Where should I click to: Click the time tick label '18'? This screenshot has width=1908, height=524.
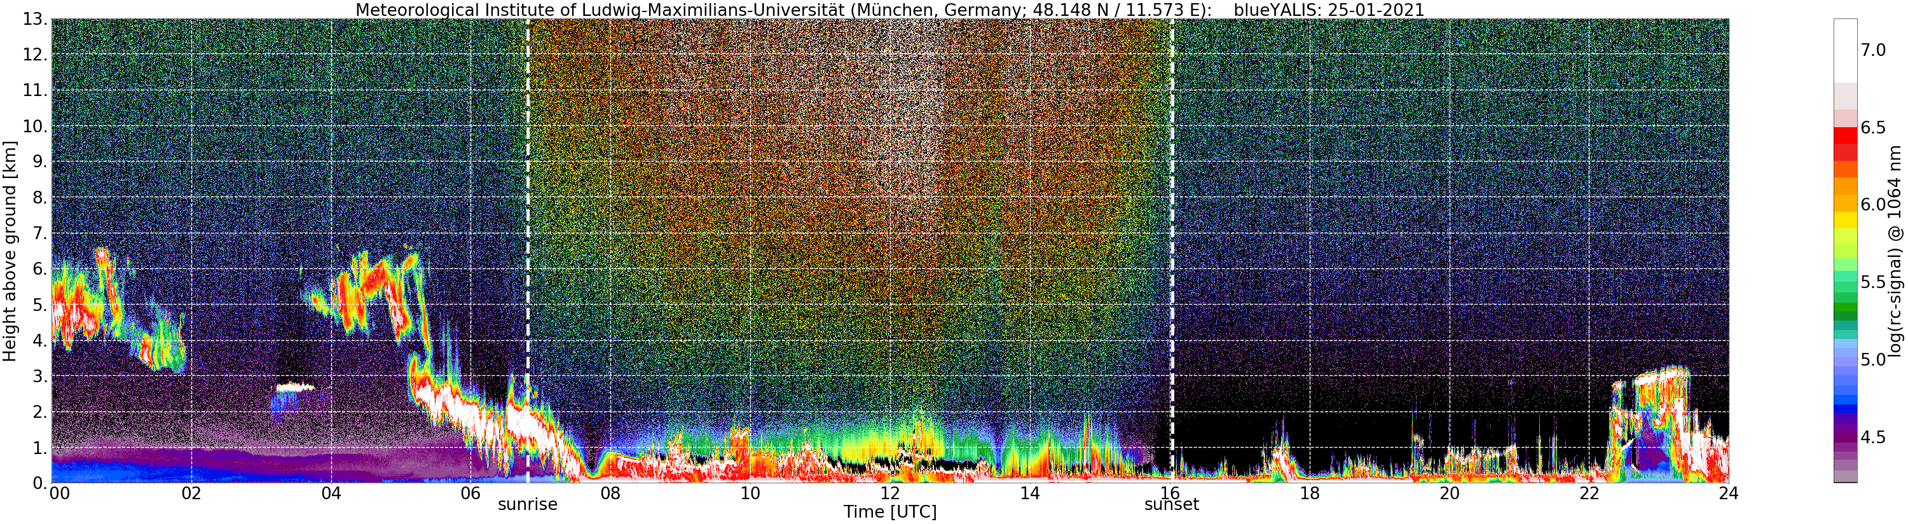pos(1310,494)
